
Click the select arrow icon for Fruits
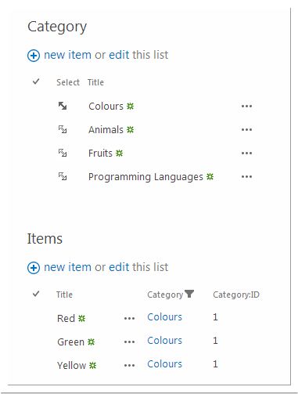click(x=63, y=153)
